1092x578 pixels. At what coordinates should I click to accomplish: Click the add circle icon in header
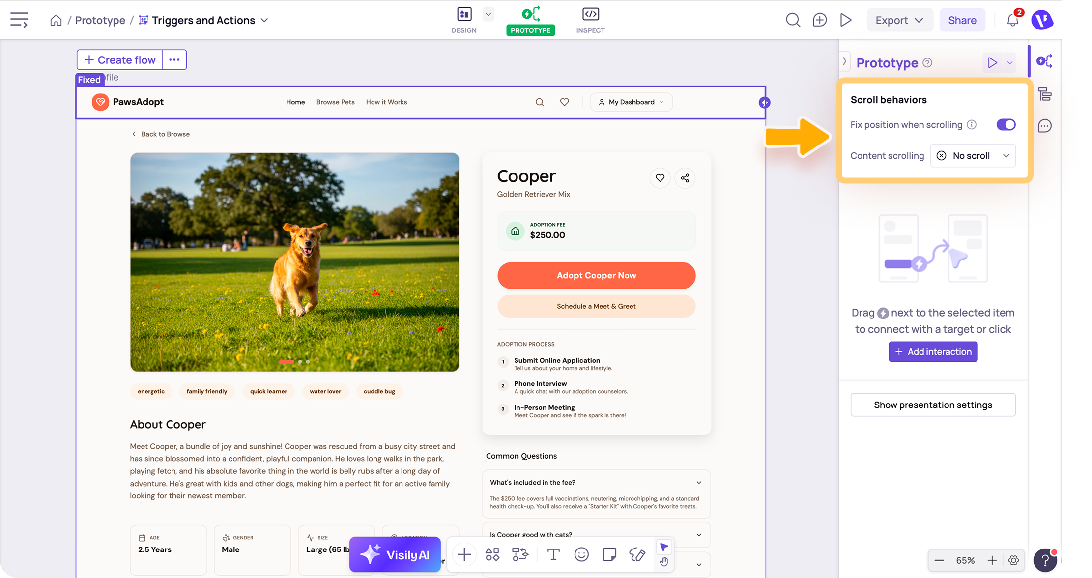(x=819, y=20)
